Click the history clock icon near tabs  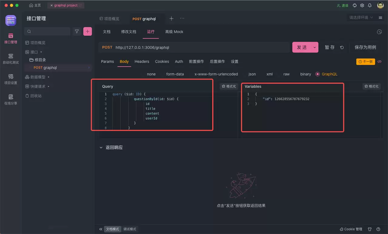click(x=379, y=32)
